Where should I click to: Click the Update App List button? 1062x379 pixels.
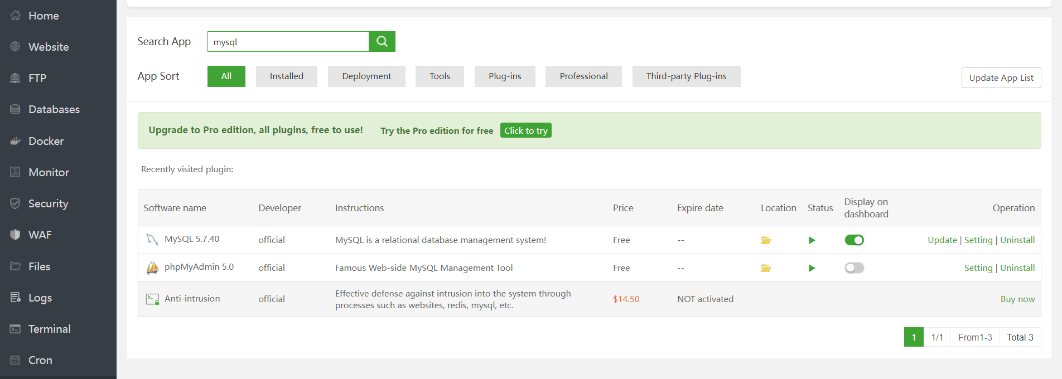click(1001, 78)
